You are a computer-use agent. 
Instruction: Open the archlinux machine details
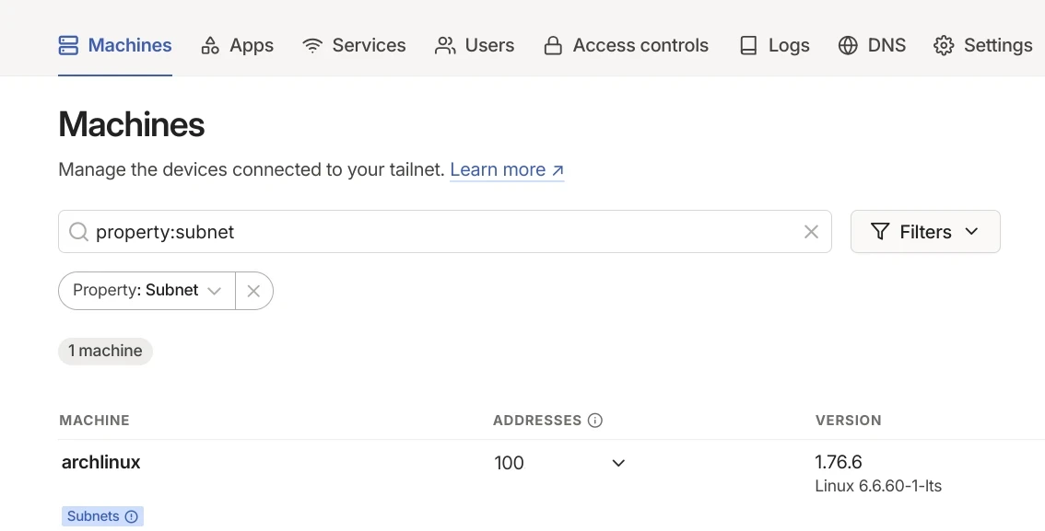101,462
